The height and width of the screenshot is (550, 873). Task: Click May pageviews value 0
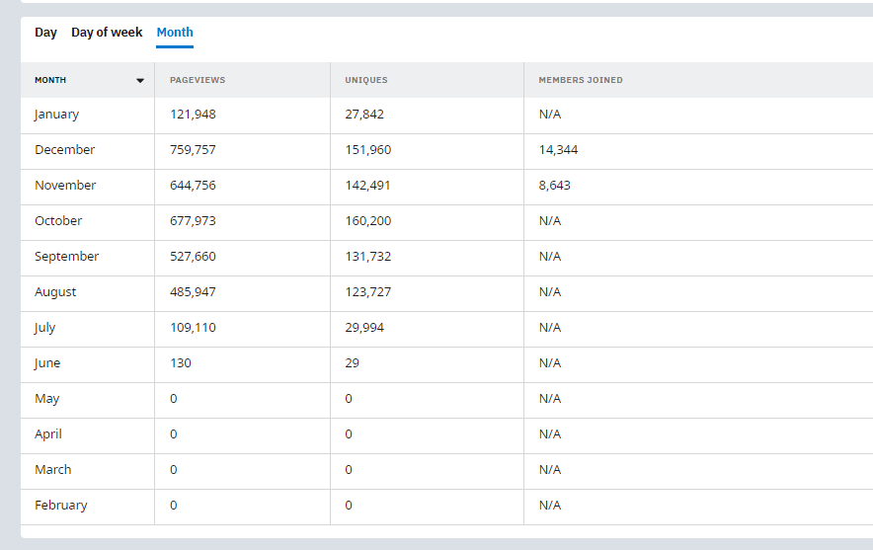[174, 399]
